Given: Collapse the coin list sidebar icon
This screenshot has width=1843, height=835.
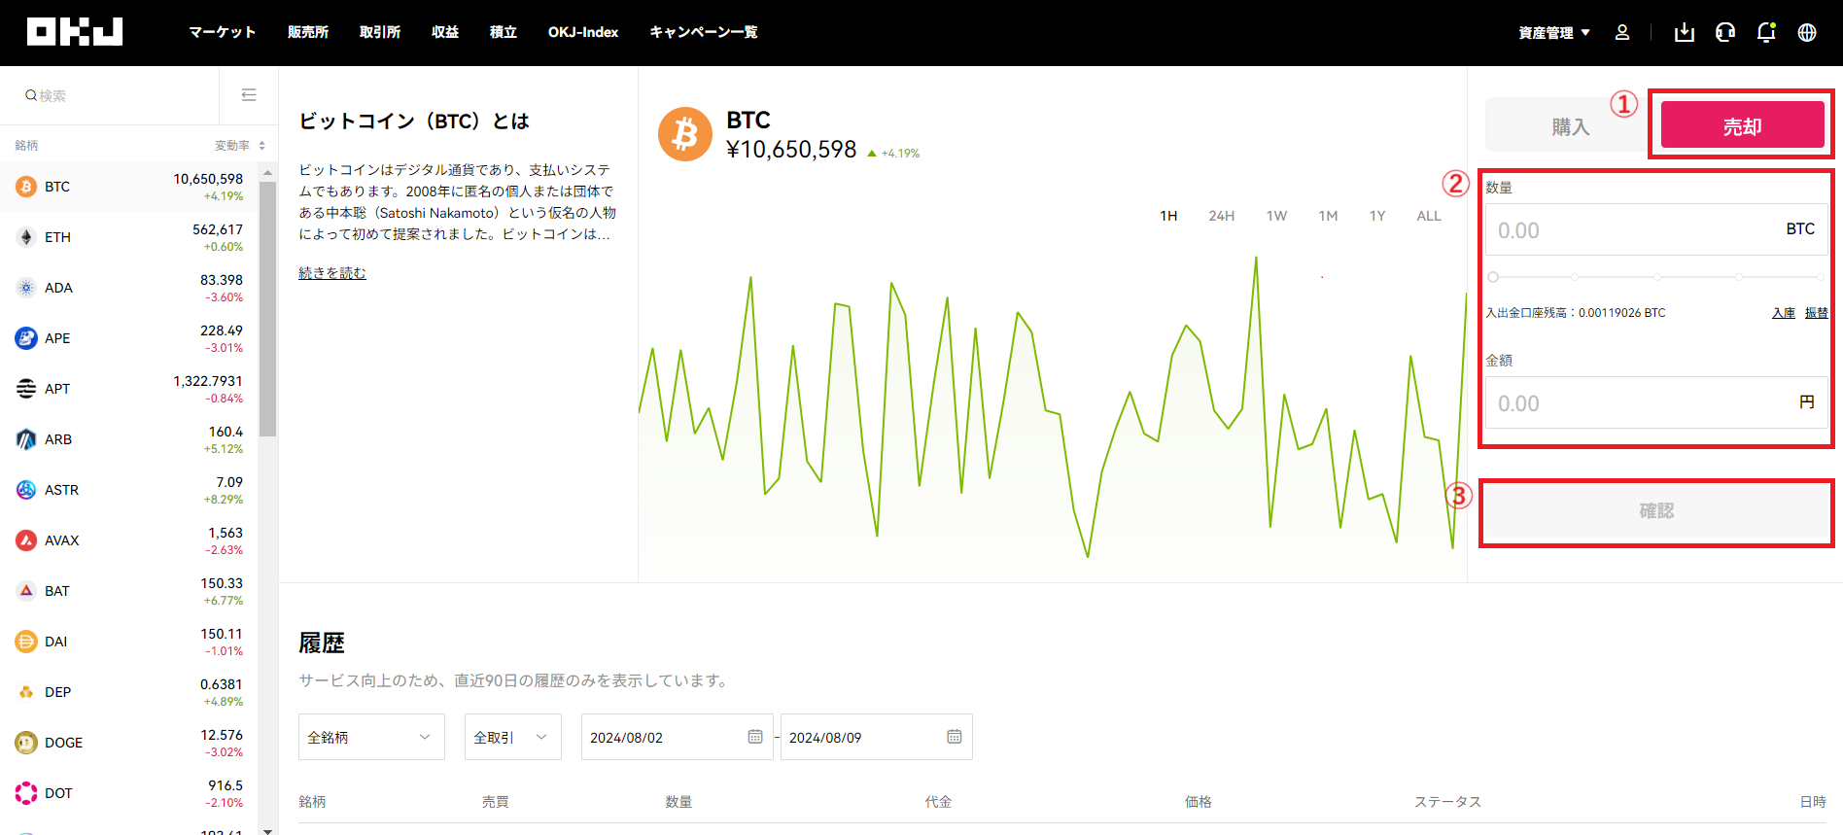Looking at the screenshot, I should coord(249,94).
